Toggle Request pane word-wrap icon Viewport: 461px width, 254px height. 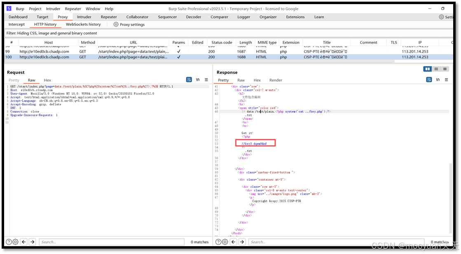[189, 79]
